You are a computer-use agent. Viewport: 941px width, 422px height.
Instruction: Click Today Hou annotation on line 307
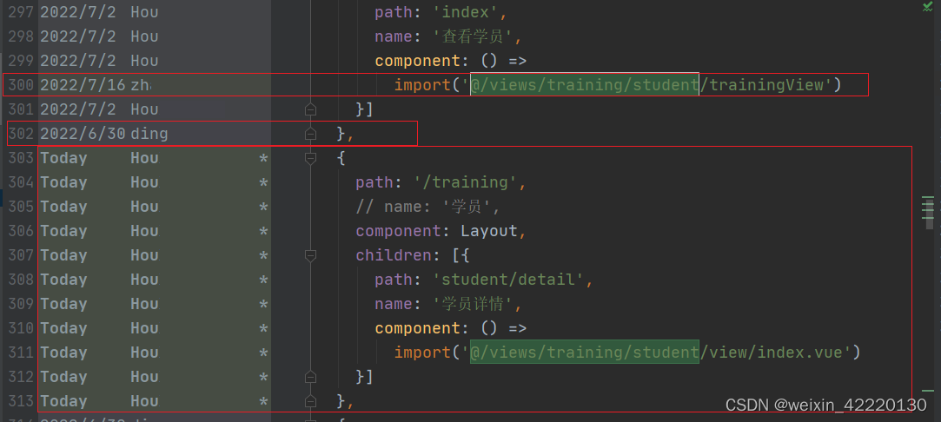(99, 255)
